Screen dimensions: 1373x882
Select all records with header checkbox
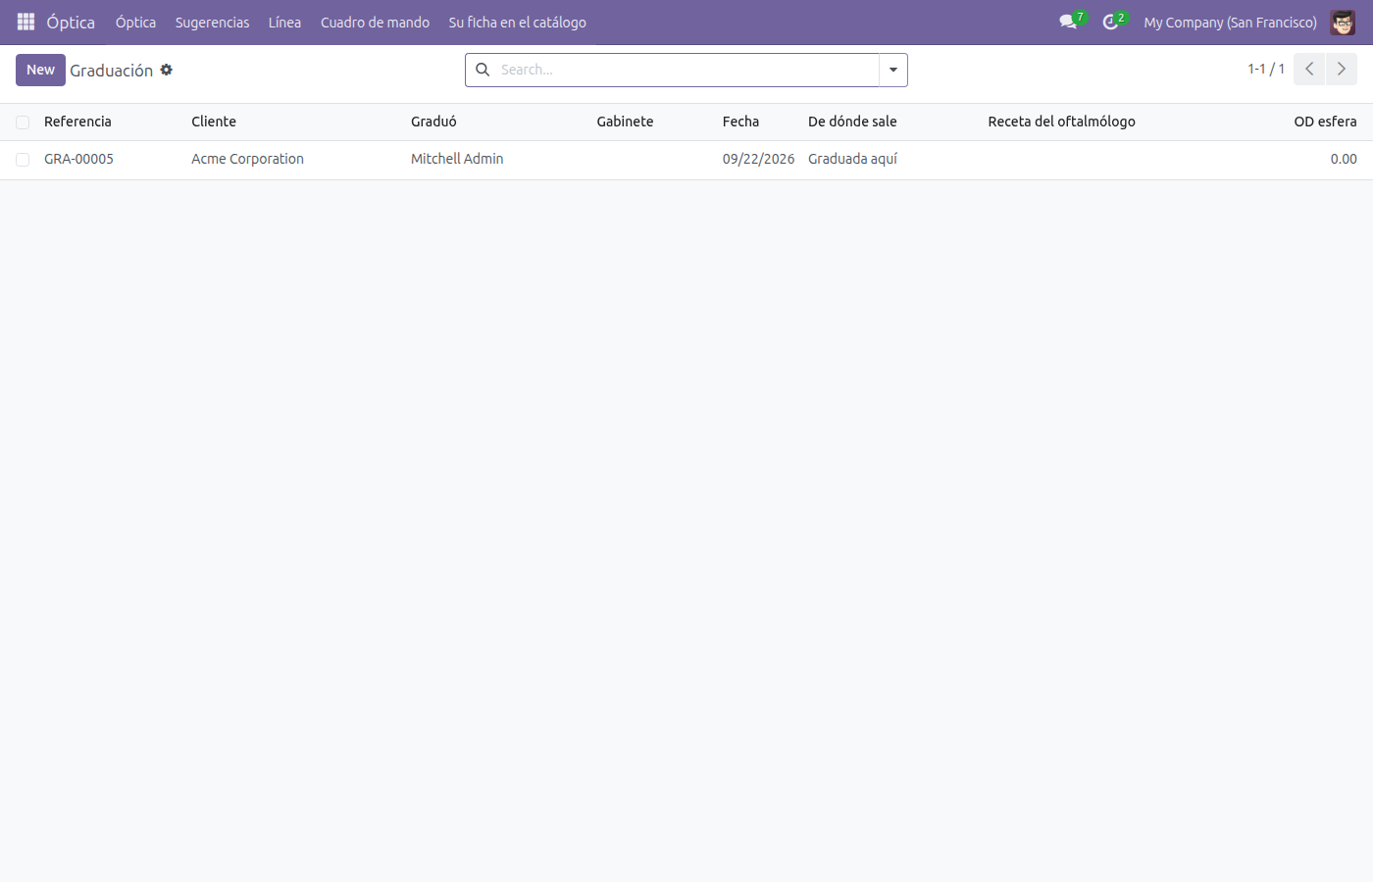coord(23,122)
